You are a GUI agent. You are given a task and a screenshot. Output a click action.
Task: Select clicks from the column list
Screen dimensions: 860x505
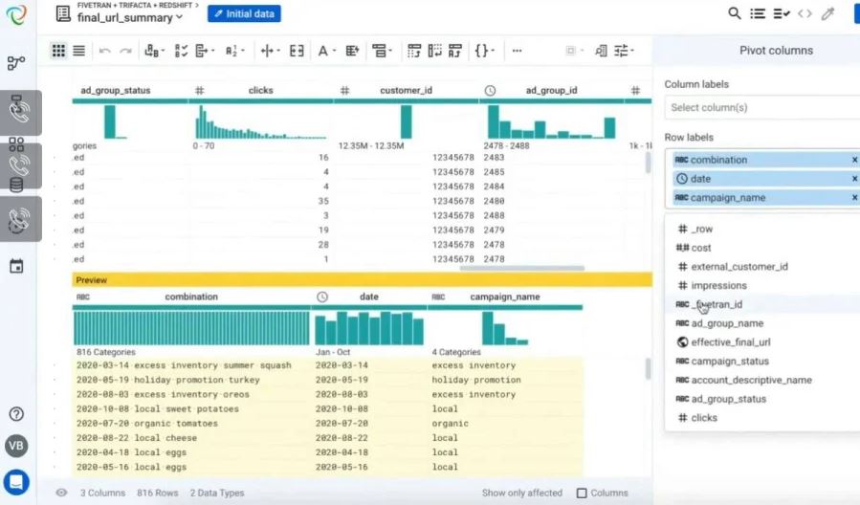[x=762, y=418]
